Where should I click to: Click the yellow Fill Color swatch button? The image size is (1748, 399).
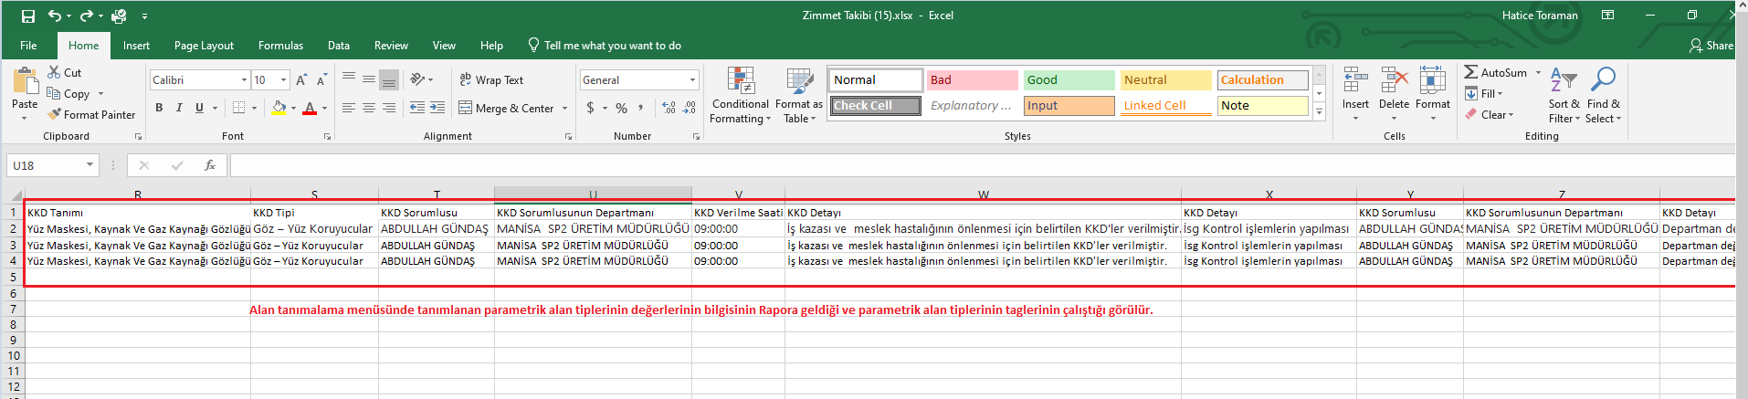tap(279, 109)
